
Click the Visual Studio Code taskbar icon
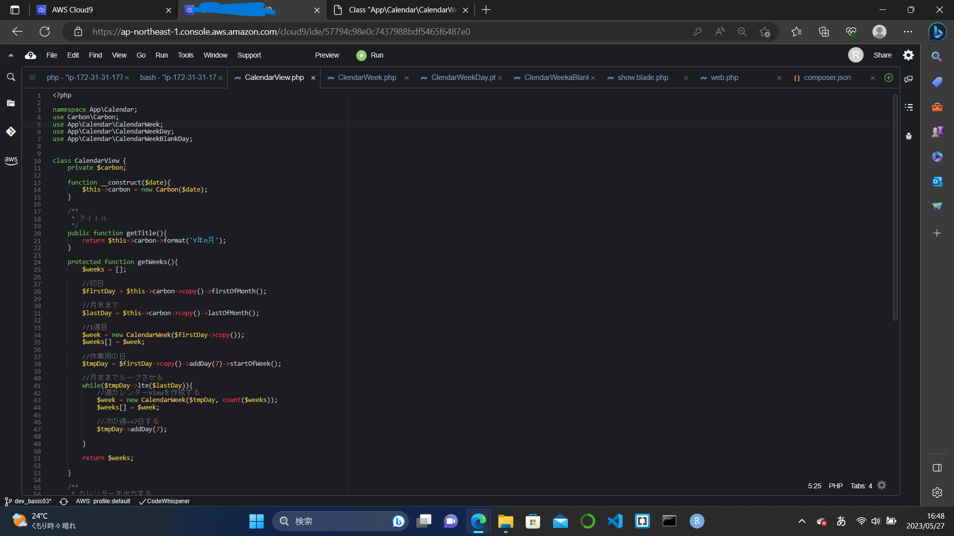tap(615, 521)
